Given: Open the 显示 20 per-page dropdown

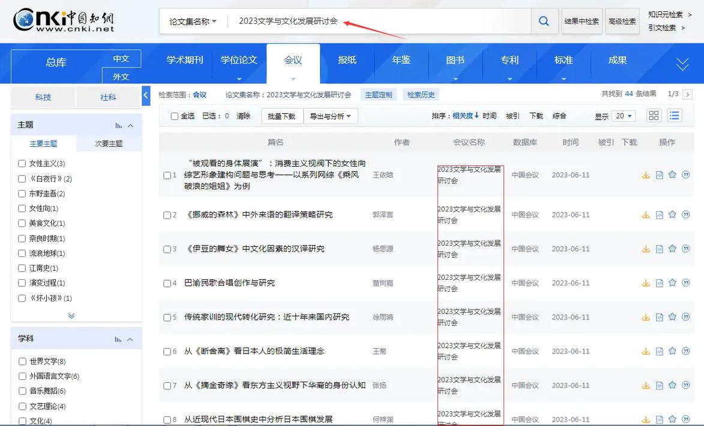Looking at the screenshot, I should tap(624, 115).
